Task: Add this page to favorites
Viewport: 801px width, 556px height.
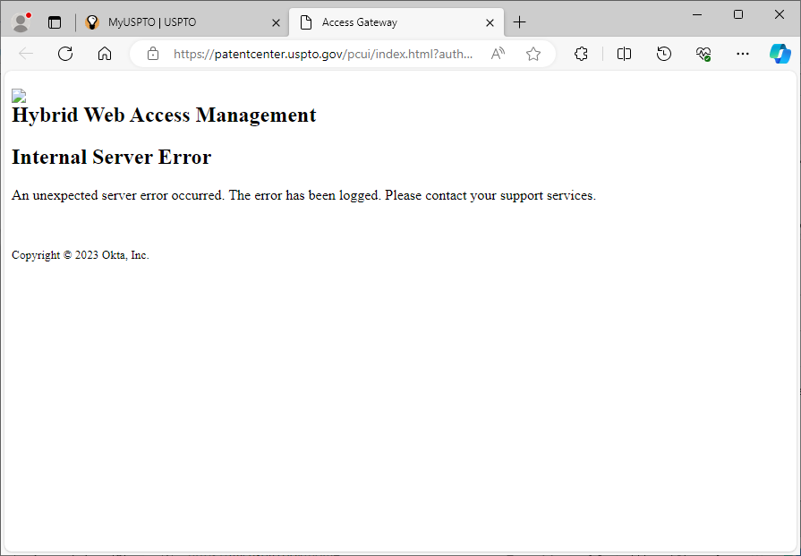Action: click(533, 54)
